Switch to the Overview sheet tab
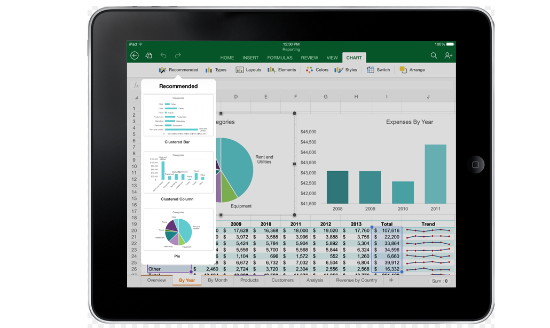The height and width of the screenshot is (328, 550). 156,281
